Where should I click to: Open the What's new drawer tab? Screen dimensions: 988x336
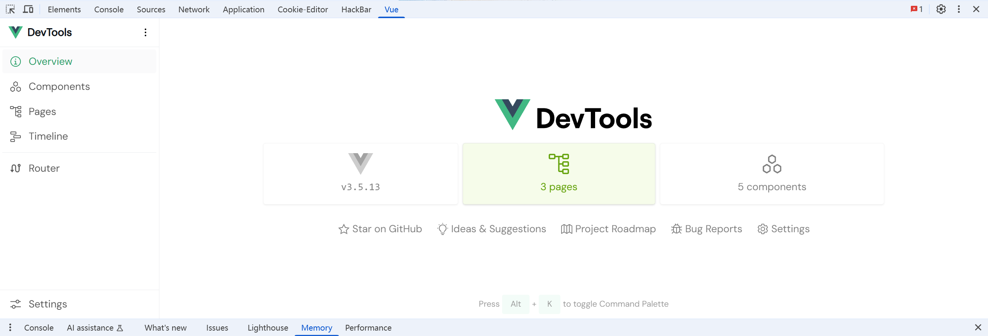click(166, 328)
